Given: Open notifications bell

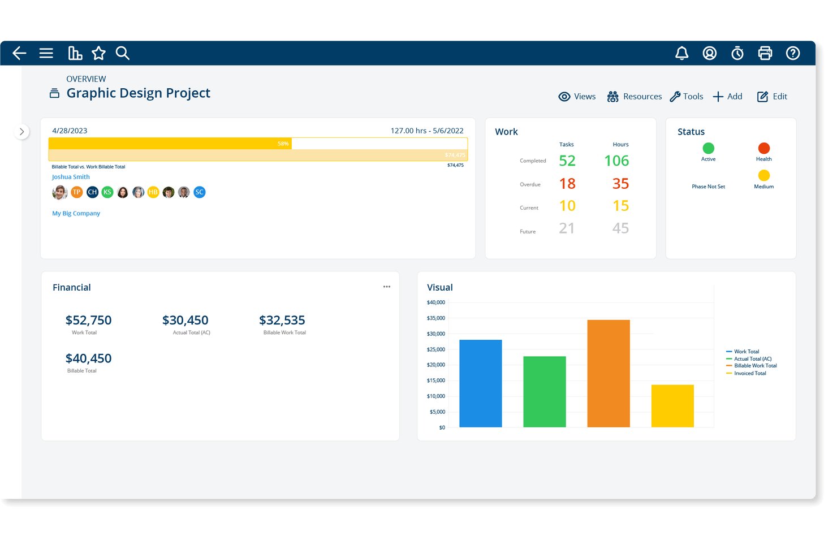Looking at the screenshot, I should coord(682,53).
